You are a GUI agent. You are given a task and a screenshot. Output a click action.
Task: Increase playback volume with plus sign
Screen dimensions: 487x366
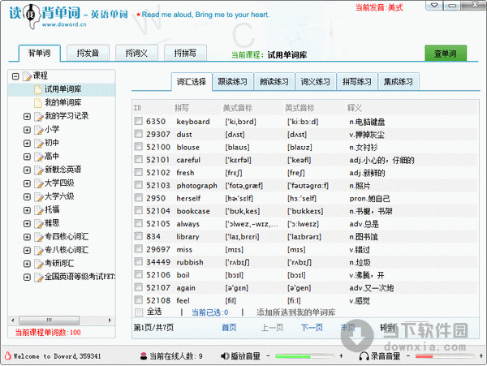pos(341,355)
